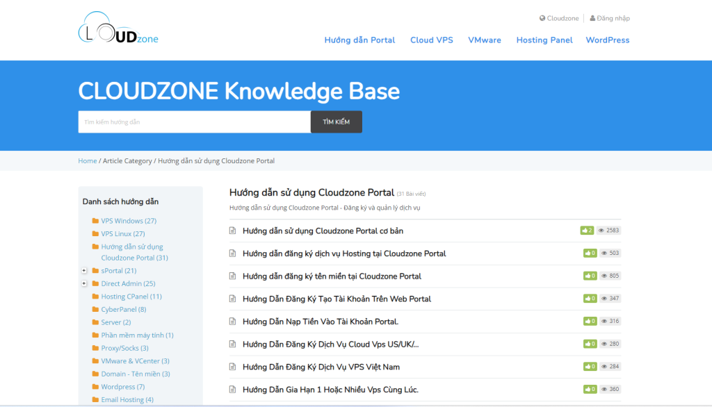Screen dimensions: 712x407
Task: Open the Home breadcrumb link
Action: tap(88, 161)
